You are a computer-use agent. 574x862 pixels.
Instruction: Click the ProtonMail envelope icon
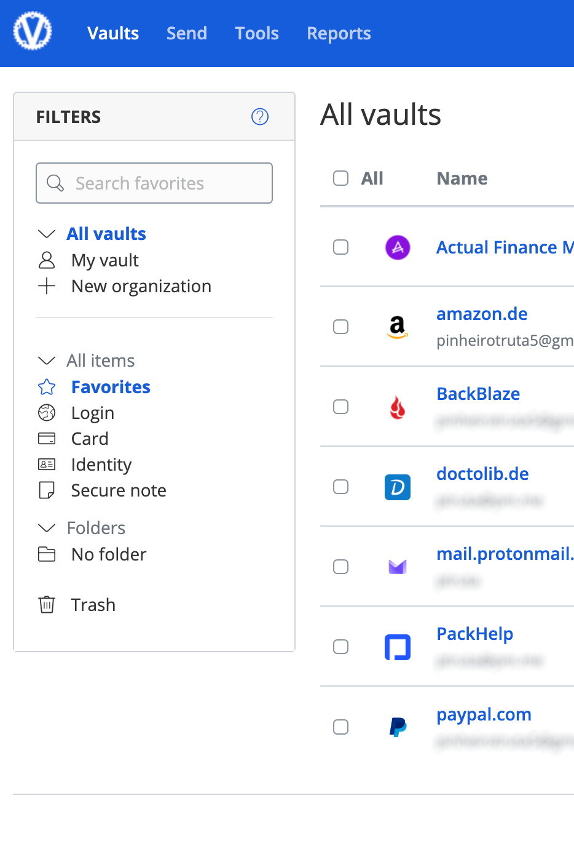(398, 567)
